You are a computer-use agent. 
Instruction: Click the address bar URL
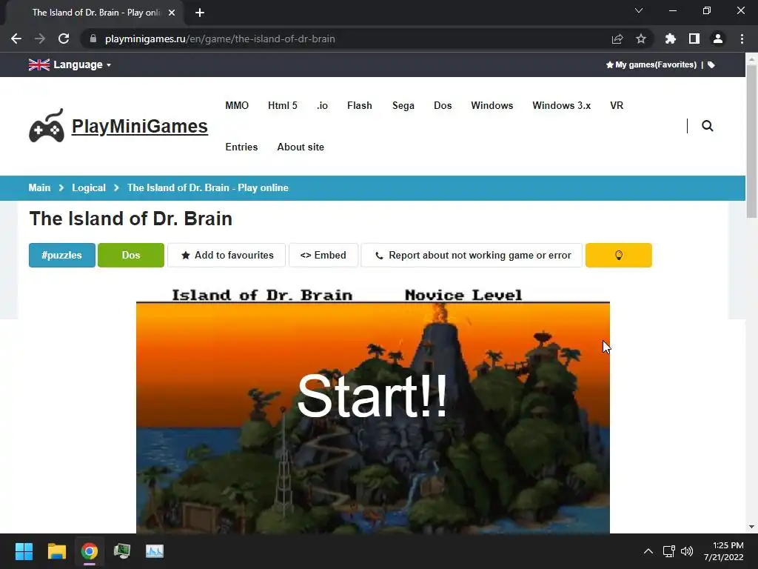[x=220, y=39]
